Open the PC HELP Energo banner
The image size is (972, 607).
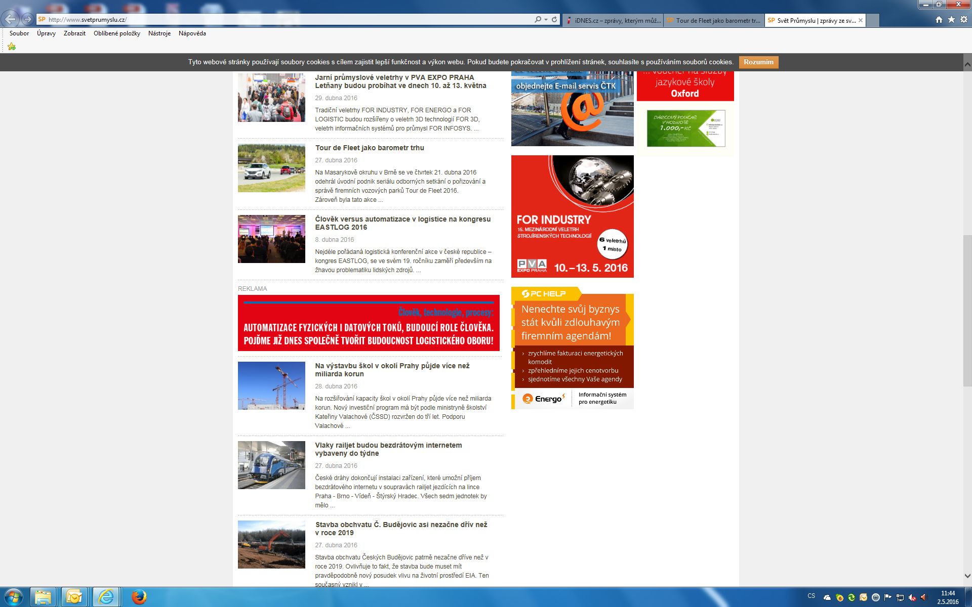pos(572,348)
